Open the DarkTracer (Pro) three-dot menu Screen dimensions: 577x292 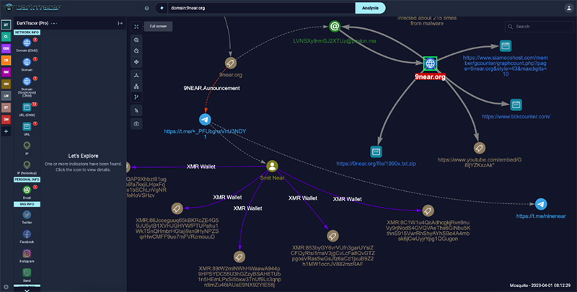[54, 23]
